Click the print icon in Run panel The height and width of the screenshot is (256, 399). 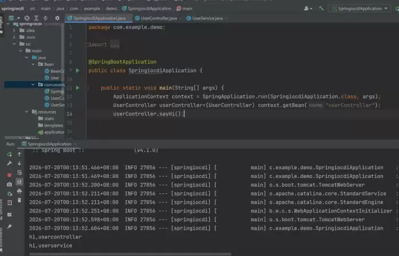coord(19,191)
